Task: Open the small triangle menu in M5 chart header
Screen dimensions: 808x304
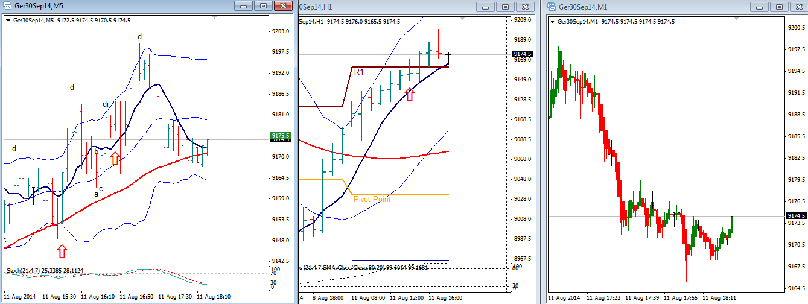Action: tap(7, 21)
